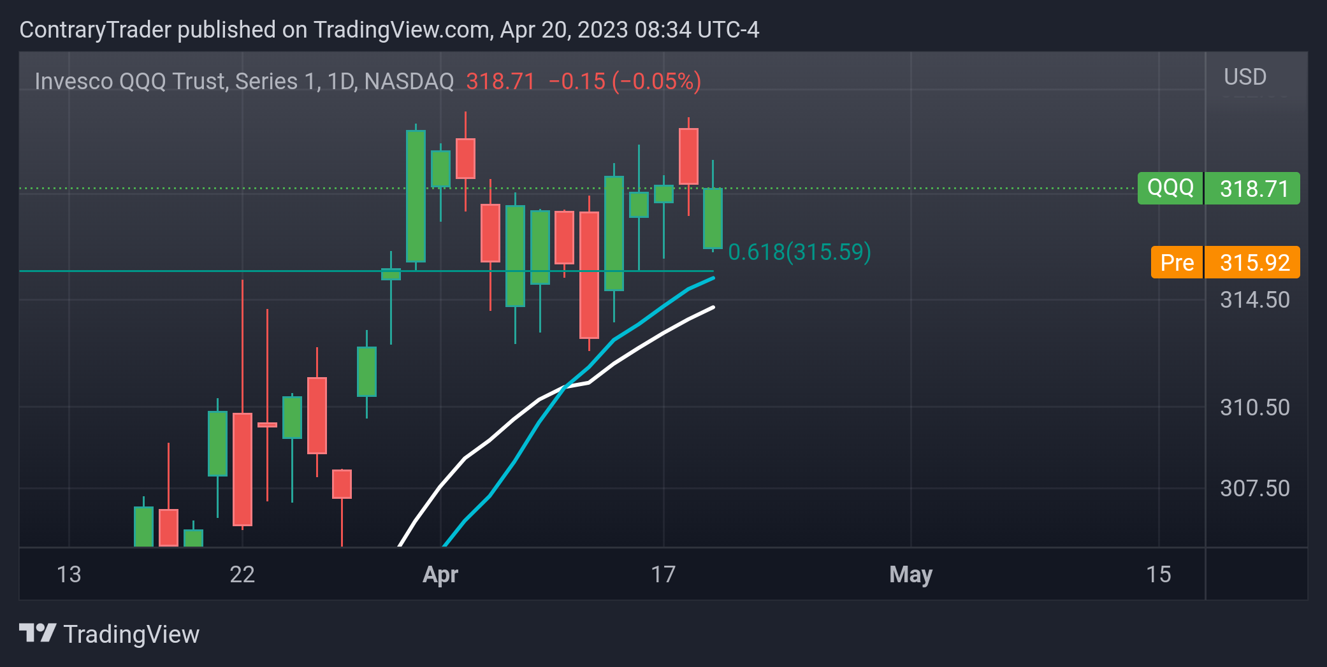Click the last green candlestick on the chart
This screenshot has height=667, width=1327.
tap(713, 218)
